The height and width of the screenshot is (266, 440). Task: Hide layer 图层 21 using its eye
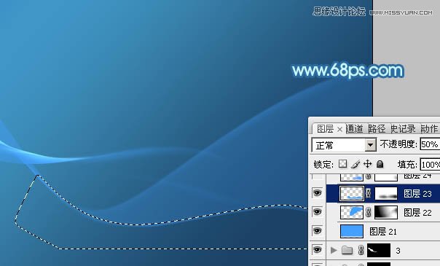tap(317, 230)
